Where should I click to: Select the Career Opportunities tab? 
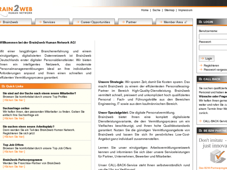[94, 22]
